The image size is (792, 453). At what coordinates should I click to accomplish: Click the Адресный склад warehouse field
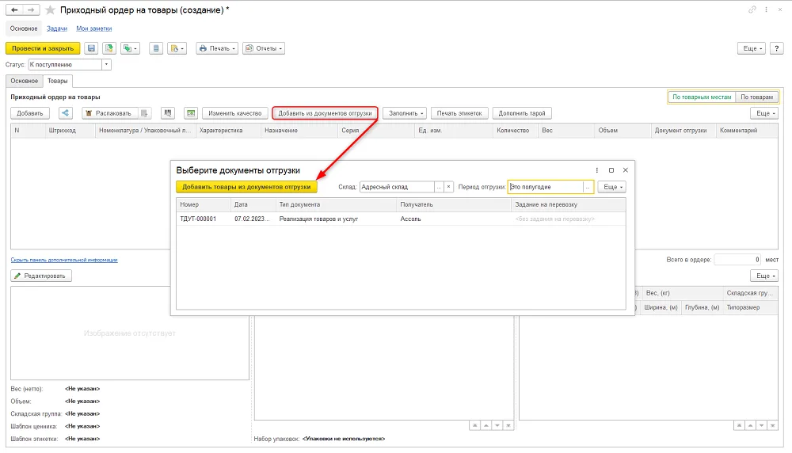point(397,187)
